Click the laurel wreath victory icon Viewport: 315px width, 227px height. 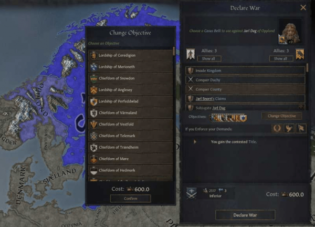click(277, 128)
